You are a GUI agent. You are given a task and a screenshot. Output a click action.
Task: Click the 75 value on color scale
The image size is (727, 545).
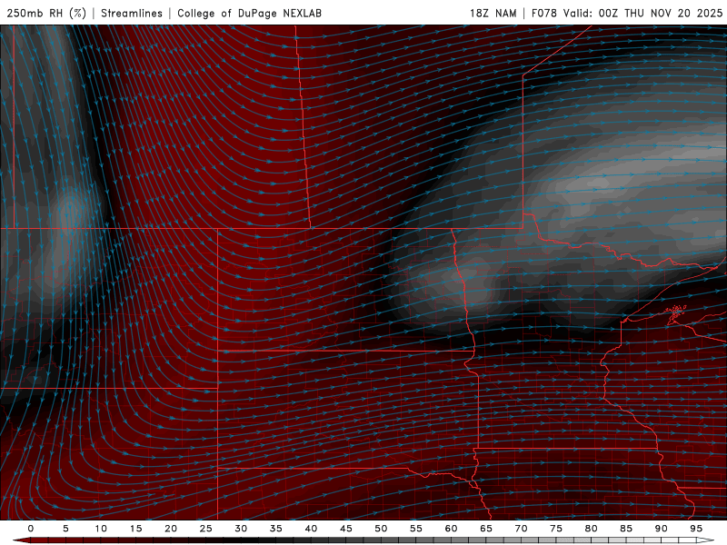556,529
